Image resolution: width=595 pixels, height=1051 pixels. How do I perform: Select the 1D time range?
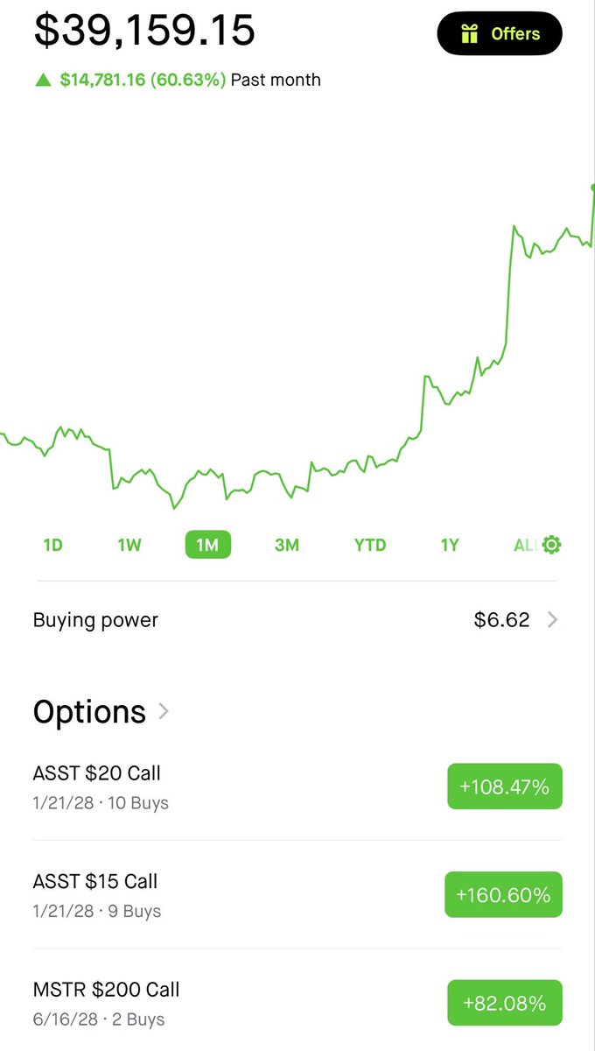52,545
